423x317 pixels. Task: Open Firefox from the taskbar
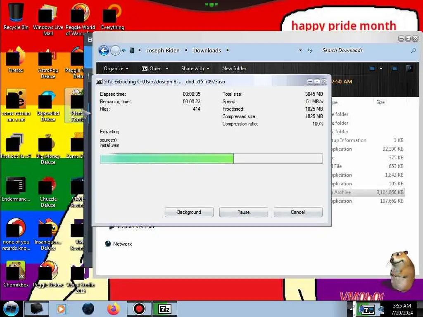click(x=114, y=309)
